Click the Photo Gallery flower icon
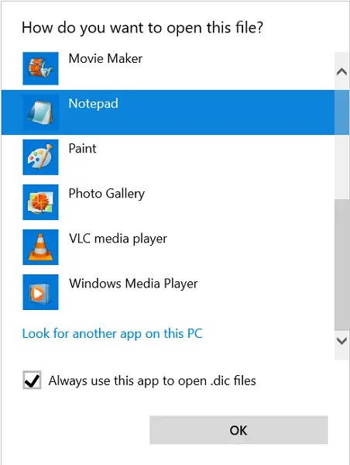Image resolution: width=350 pixels, height=465 pixels. click(x=40, y=202)
